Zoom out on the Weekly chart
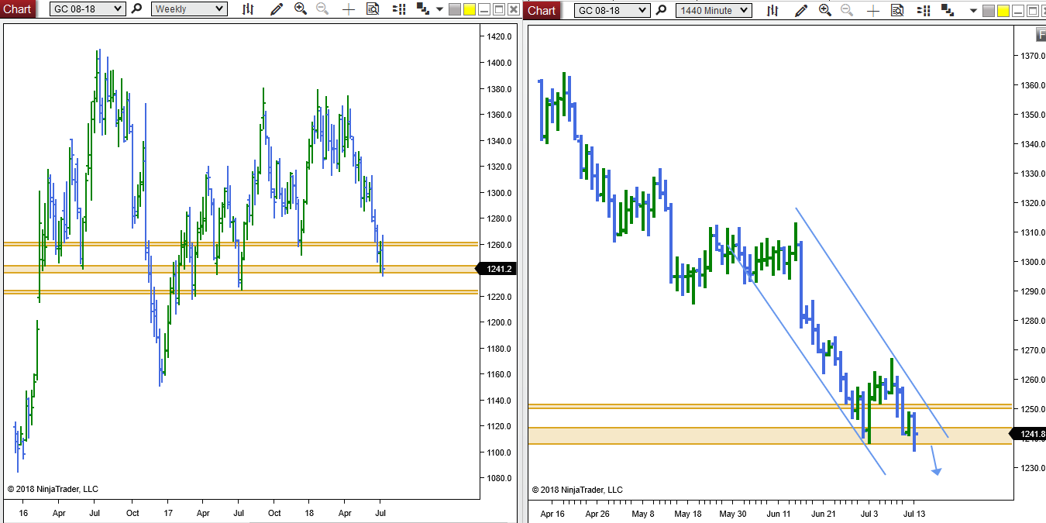The image size is (1046, 523). click(x=322, y=9)
